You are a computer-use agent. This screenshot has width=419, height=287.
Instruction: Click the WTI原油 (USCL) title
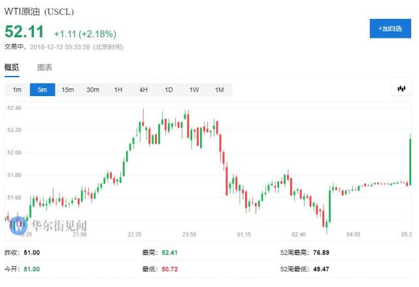[39, 11]
